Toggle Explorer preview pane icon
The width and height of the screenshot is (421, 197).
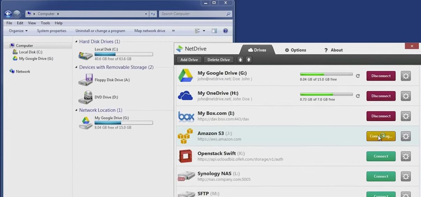(x=214, y=31)
